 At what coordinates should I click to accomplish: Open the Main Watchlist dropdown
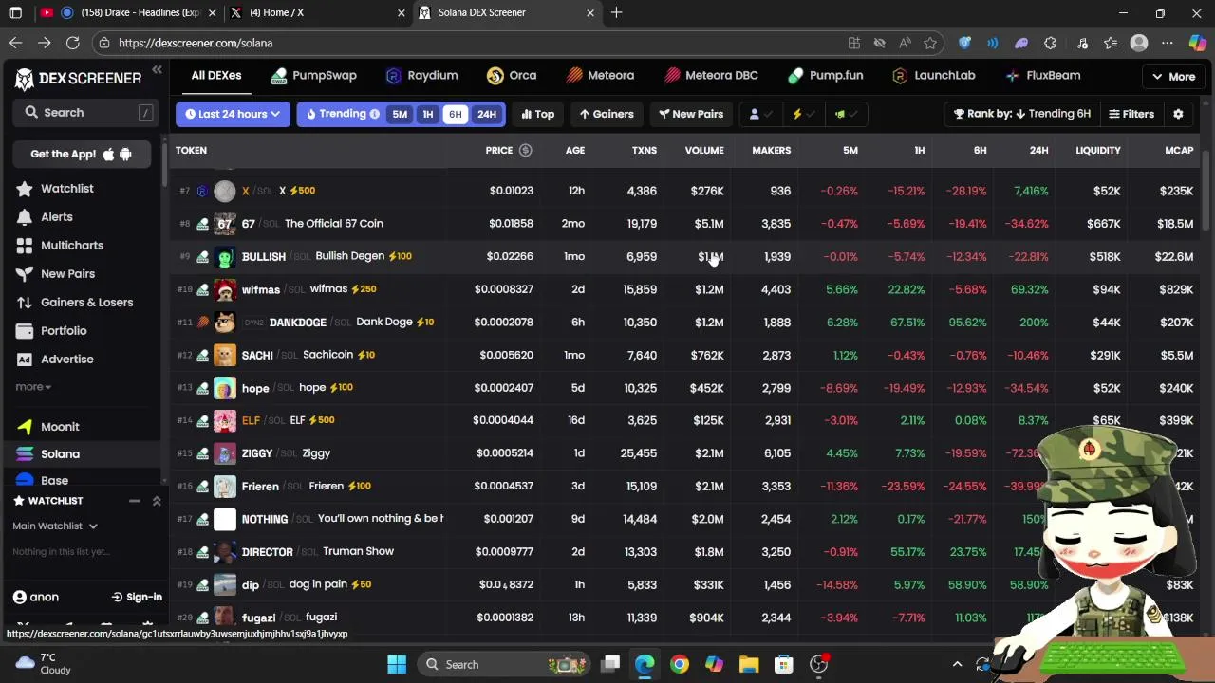click(x=55, y=526)
